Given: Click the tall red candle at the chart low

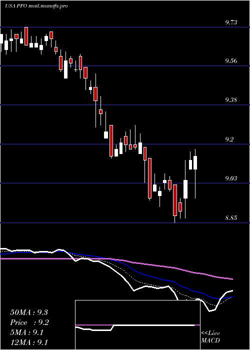Looking at the screenshot, I should pyautogui.click(x=175, y=200).
